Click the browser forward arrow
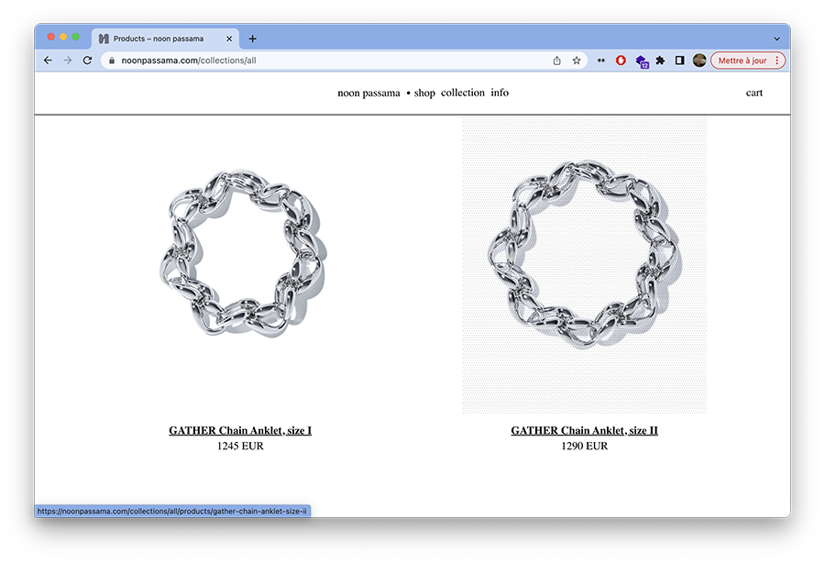Viewport: 825px width, 563px height. (x=68, y=61)
